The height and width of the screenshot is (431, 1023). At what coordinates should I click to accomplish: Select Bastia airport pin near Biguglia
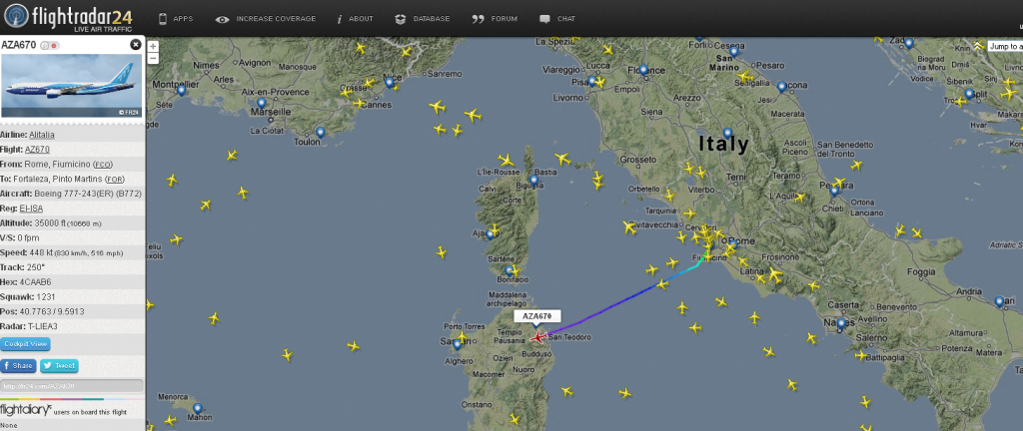pyautogui.click(x=533, y=181)
